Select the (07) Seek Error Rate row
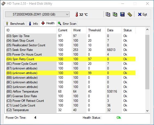The image size is (154, 125). (71, 50)
